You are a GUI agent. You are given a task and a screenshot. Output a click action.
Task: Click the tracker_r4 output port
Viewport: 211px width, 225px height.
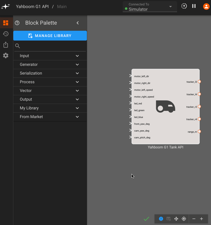pyautogui.click(x=199, y=119)
